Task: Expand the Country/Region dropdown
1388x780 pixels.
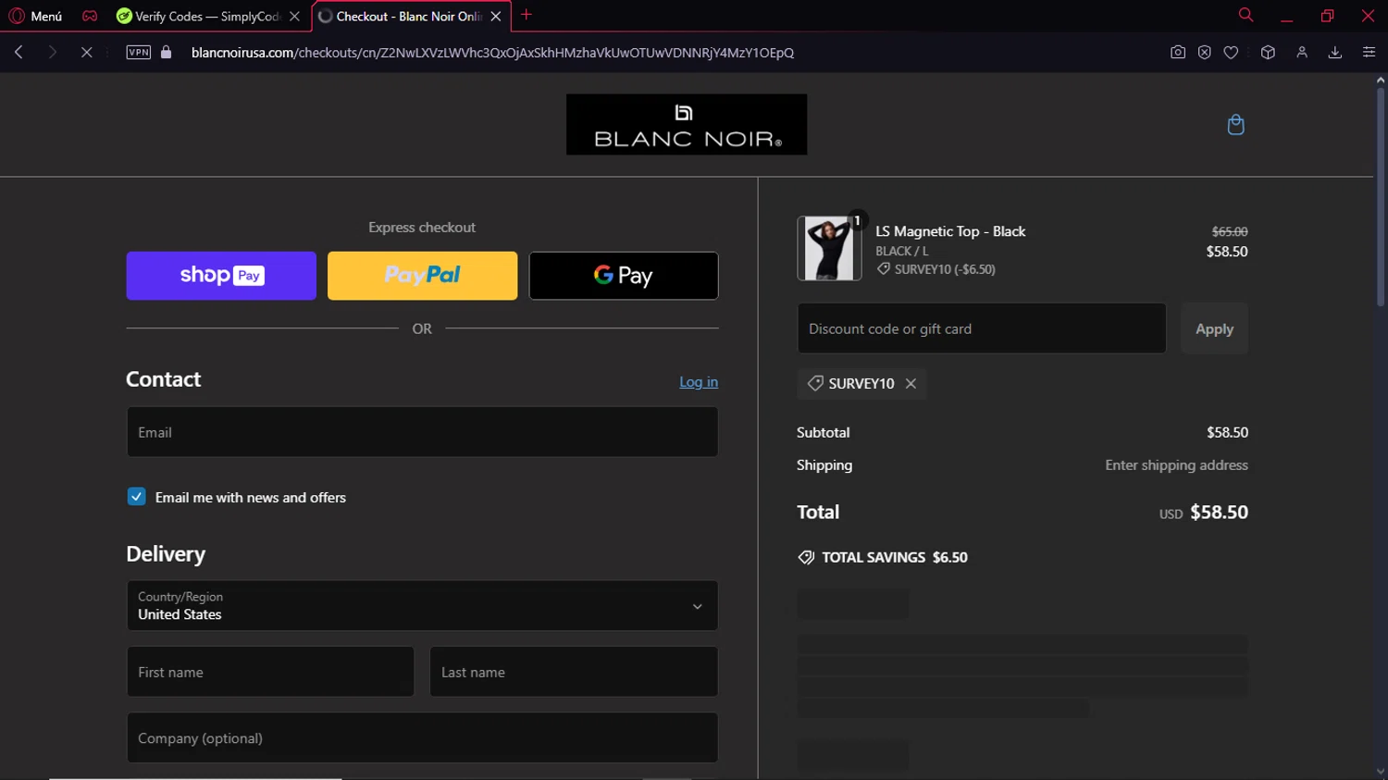Action: (422, 606)
